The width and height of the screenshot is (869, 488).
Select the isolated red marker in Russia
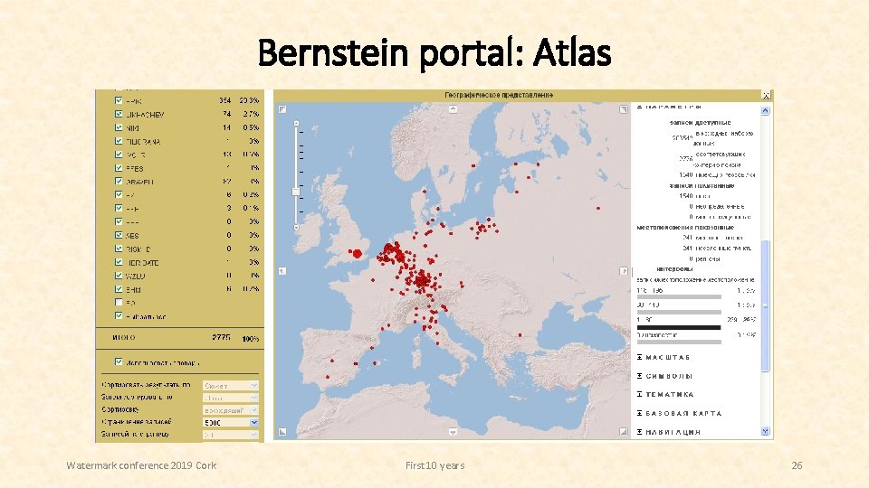pos(598,208)
